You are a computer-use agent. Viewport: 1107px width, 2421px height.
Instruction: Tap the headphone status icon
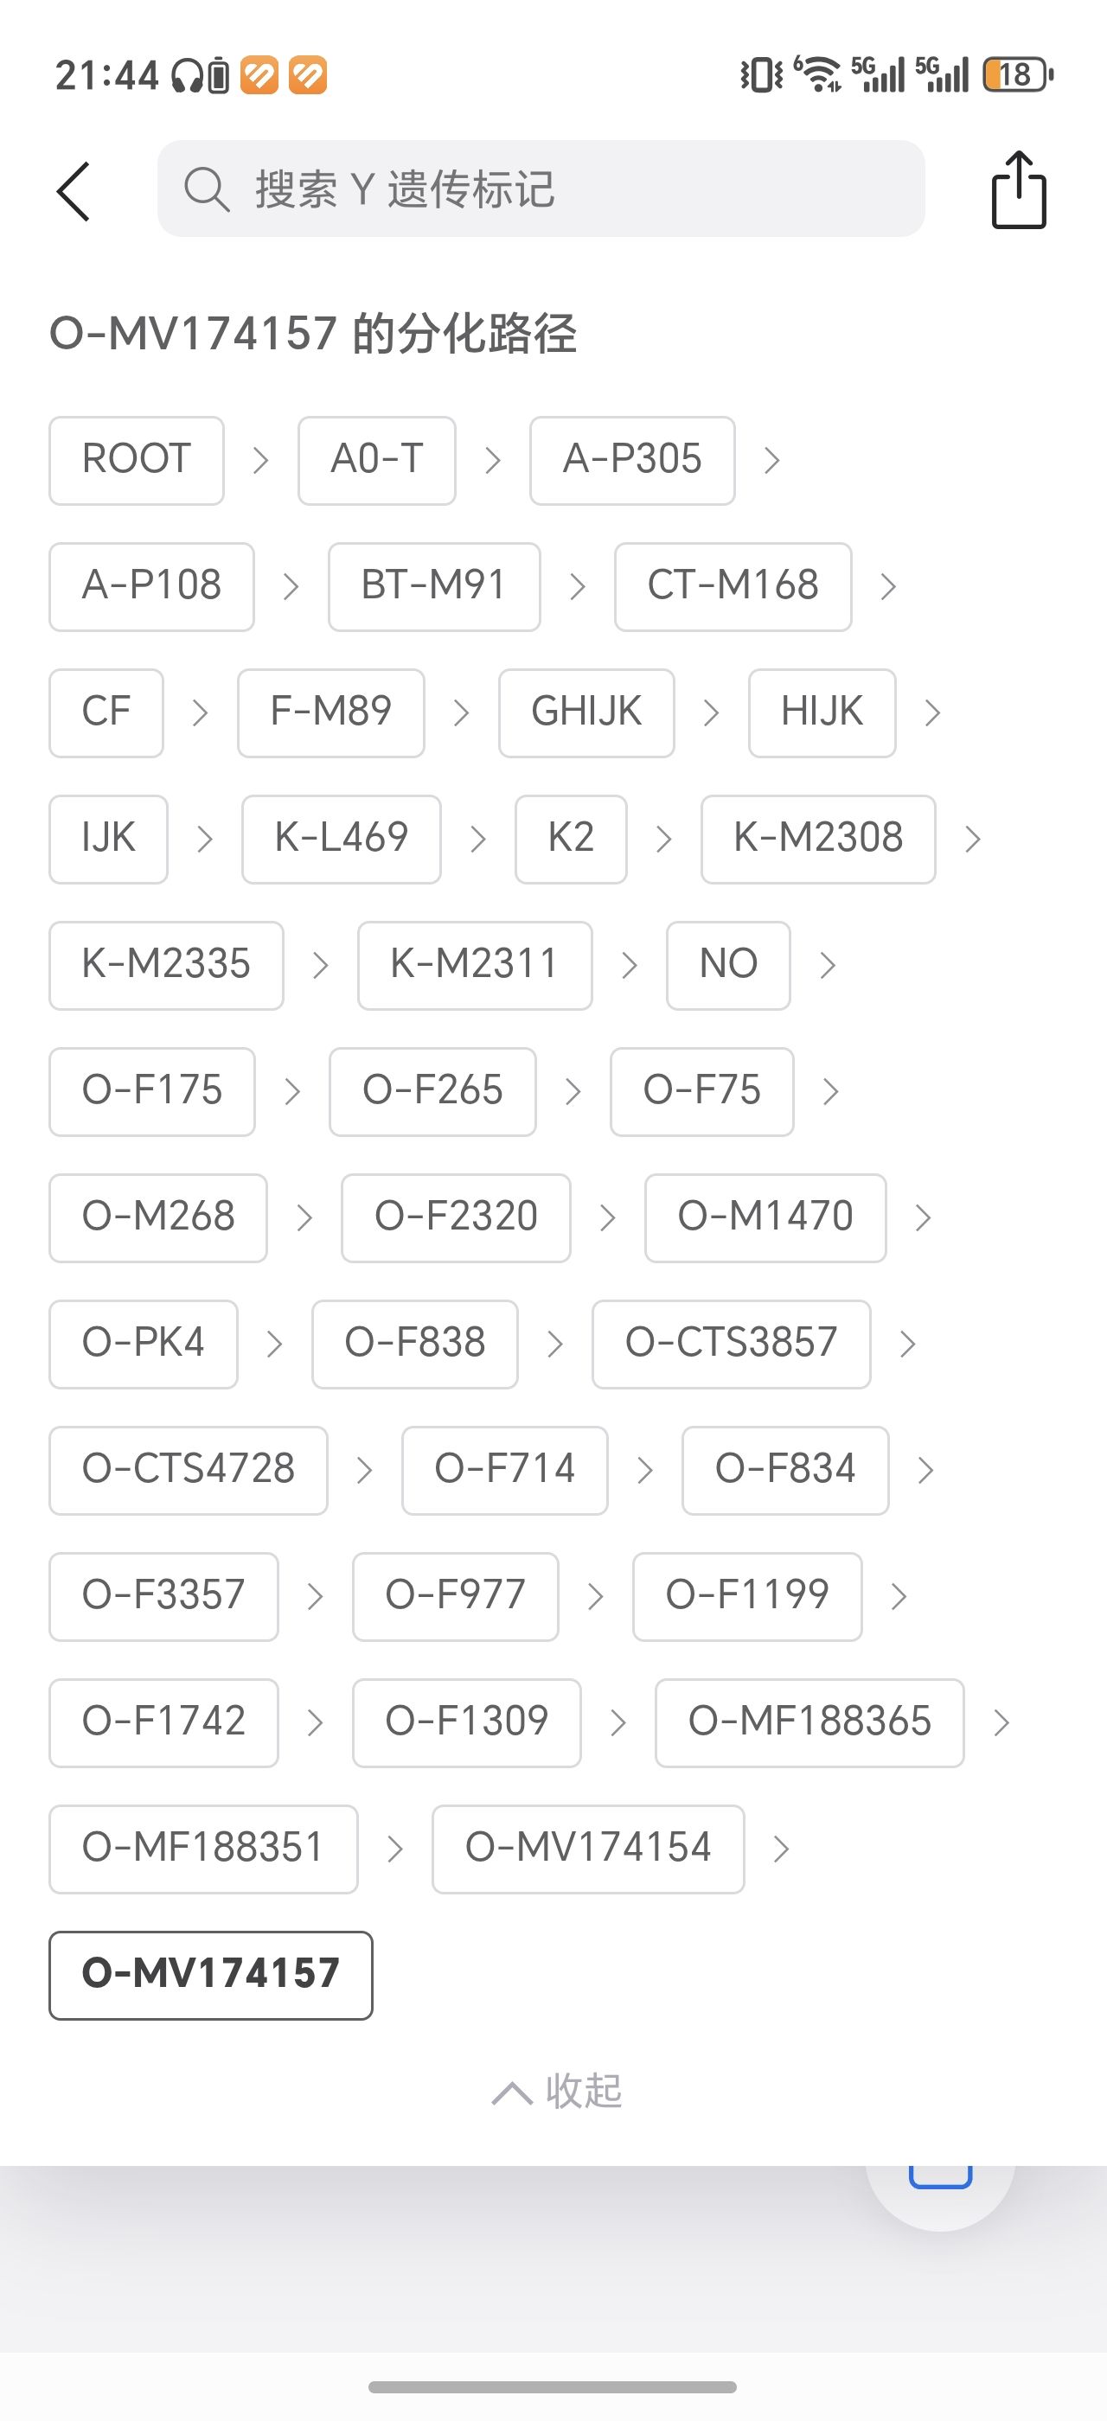187,75
